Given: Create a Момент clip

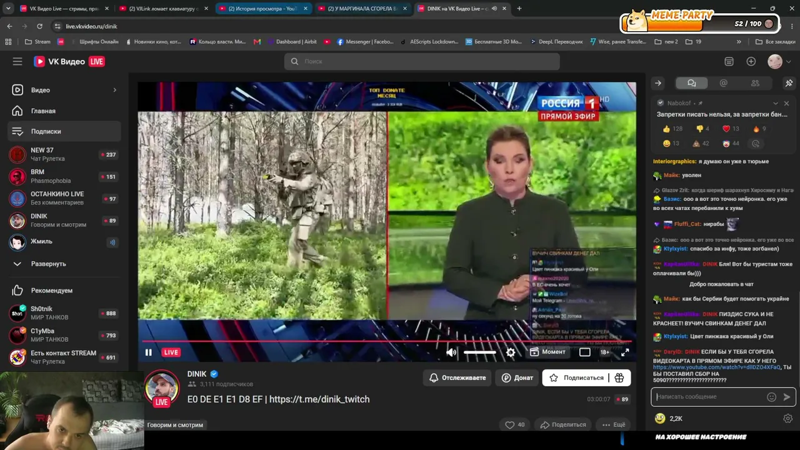Looking at the screenshot, I should coord(547,352).
